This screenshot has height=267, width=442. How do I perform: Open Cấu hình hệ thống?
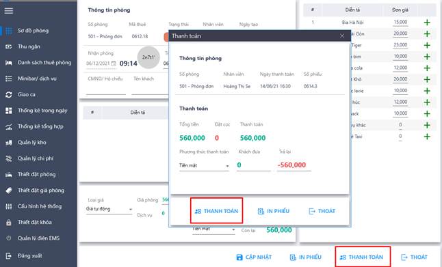tap(40, 206)
